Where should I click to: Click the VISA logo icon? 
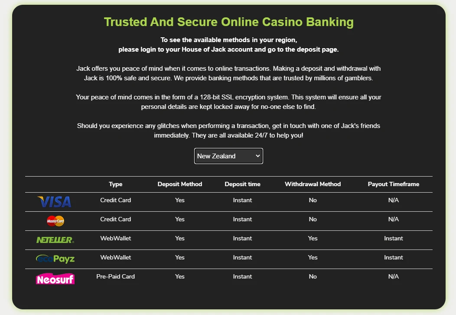(x=55, y=201)
